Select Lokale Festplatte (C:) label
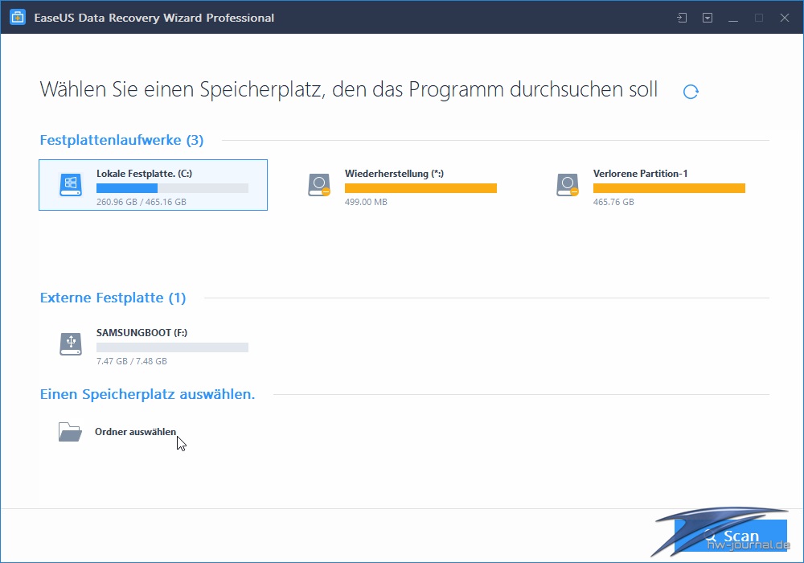Screen dimensions: 804x563 [x=144, y=173]
